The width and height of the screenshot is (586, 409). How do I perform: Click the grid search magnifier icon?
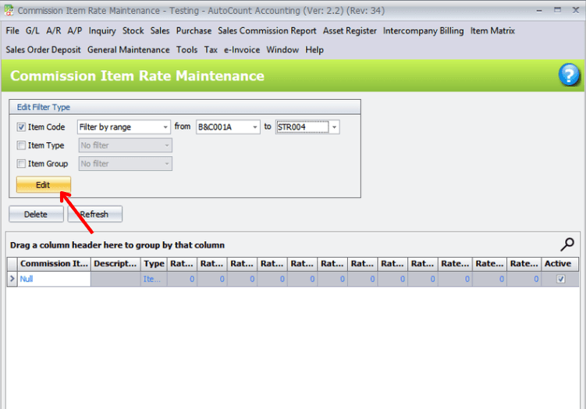(x=568, y=244)
